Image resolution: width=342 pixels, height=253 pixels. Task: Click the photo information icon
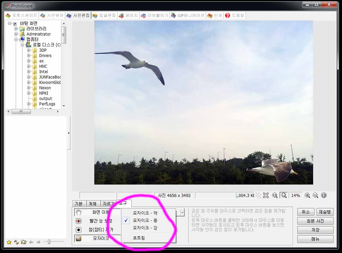(x=324, y=195)
